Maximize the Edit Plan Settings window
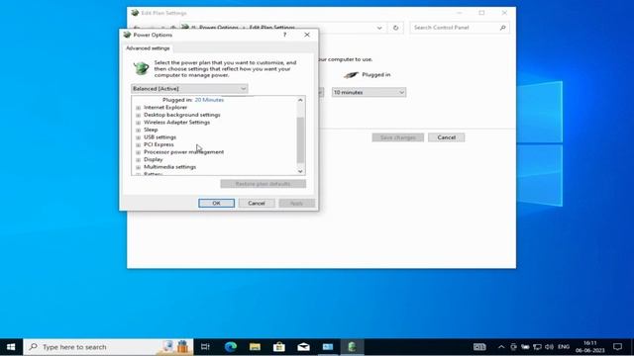634x356 pixels. pos(481,13)
